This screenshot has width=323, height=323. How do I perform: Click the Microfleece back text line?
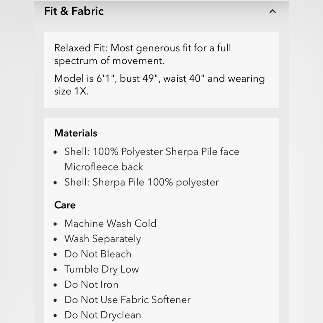104,167
